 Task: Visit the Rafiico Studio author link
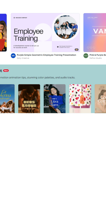pyautogui.click(x=96, y=58)
